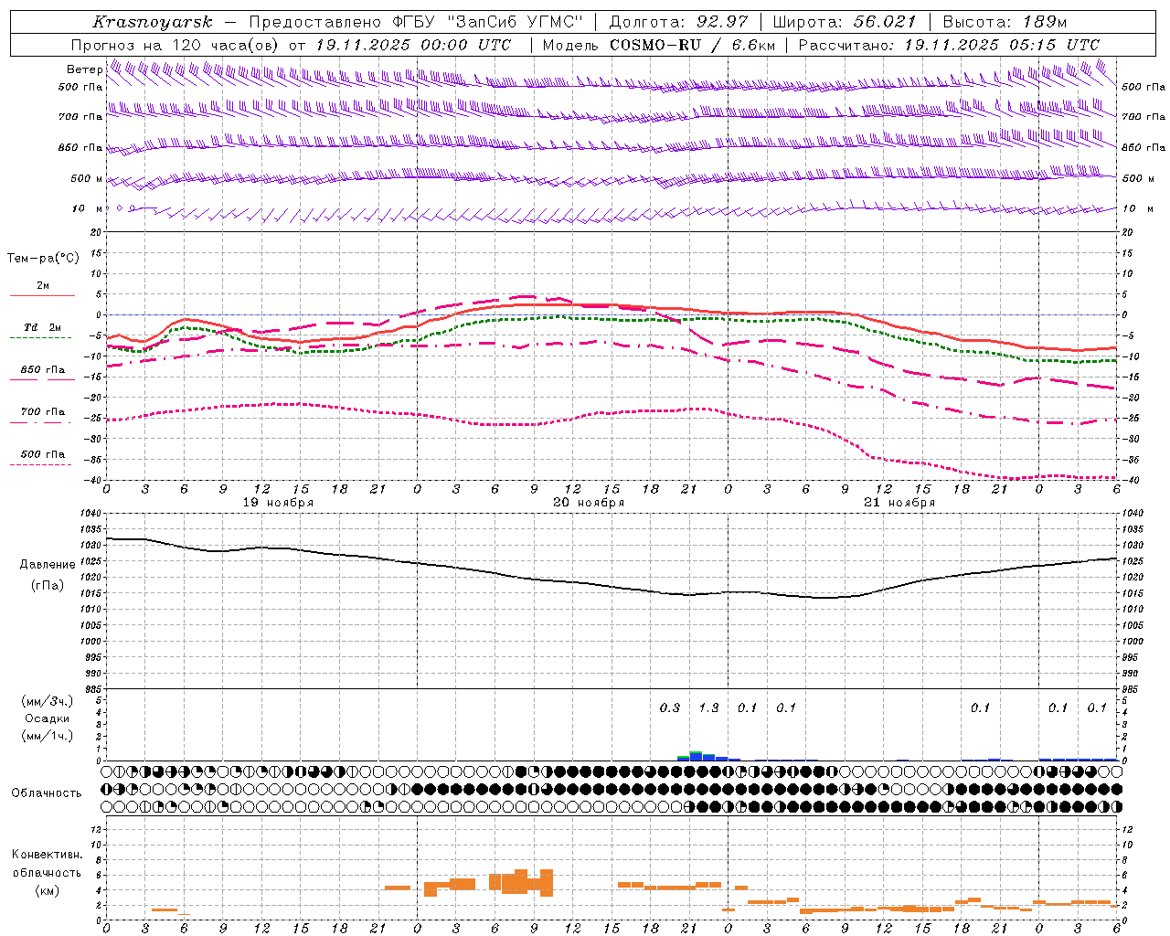Click the dotted legend line under '500 гПа' legend
The height and width of the screenshot is (936, 1170).
pos(41,465)
